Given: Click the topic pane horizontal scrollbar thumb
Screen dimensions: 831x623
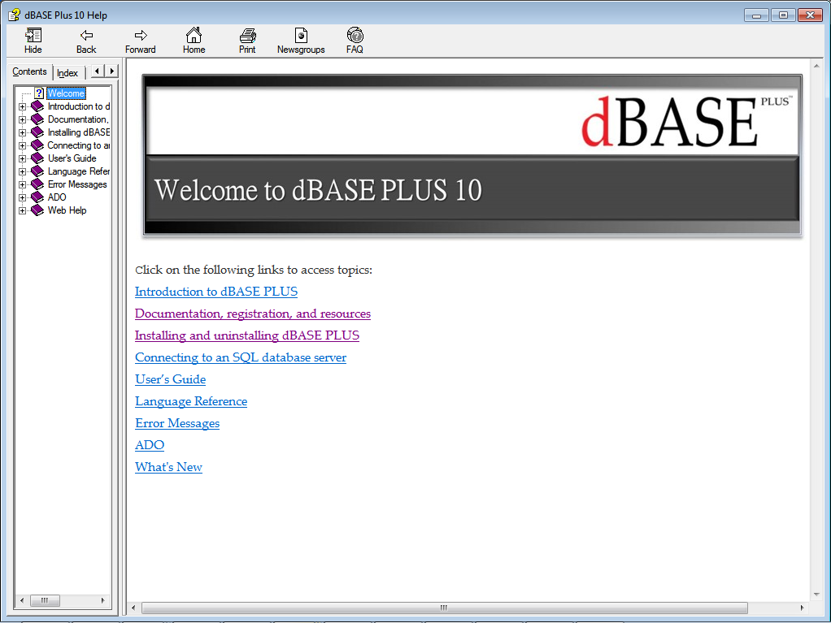Looking at the screenshot, I should [444, 608].
